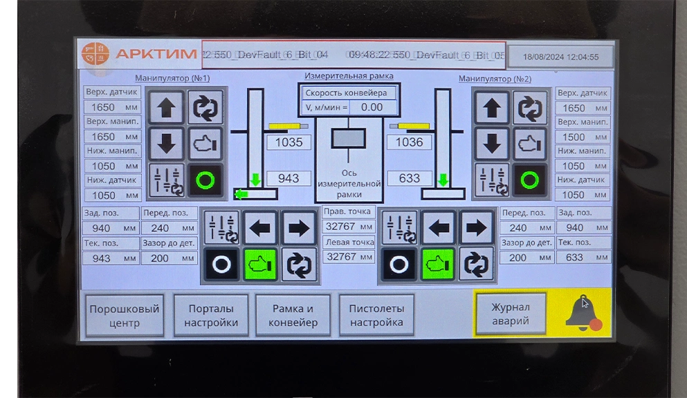Screen dimensions: 687x398
Task: Click the alarm bell icon
Action: coord(581,312)
